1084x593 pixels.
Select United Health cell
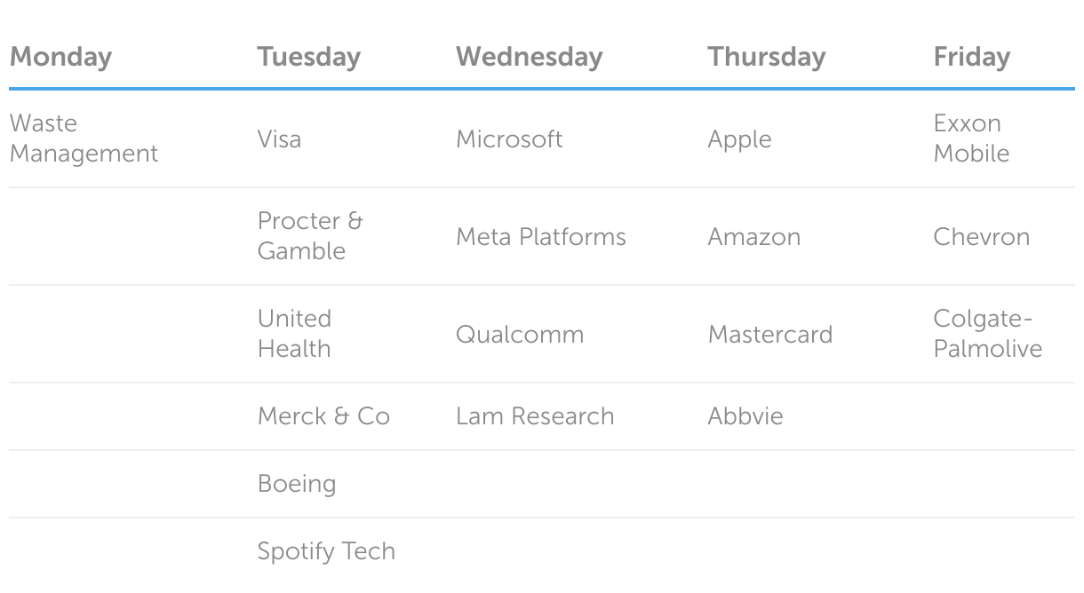click(x=294, y=334)
